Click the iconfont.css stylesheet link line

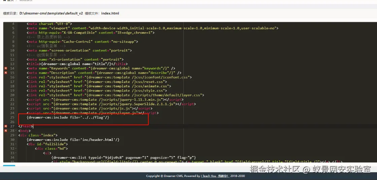[109, 77]
